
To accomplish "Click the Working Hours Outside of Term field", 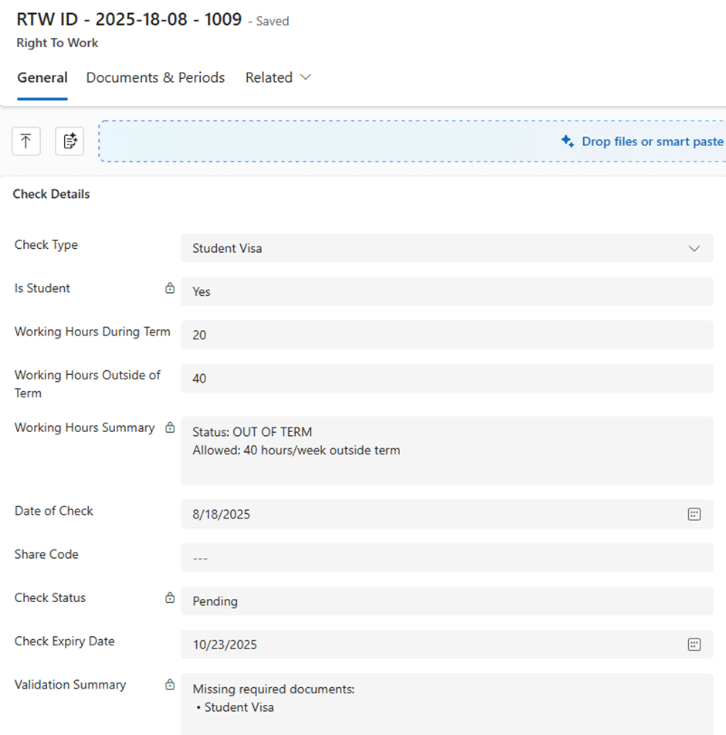I will (x=446, y=379).
